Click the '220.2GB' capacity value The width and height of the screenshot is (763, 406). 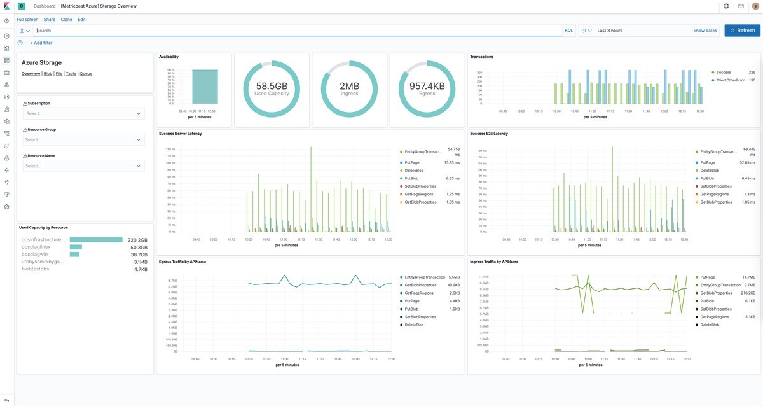137,240
